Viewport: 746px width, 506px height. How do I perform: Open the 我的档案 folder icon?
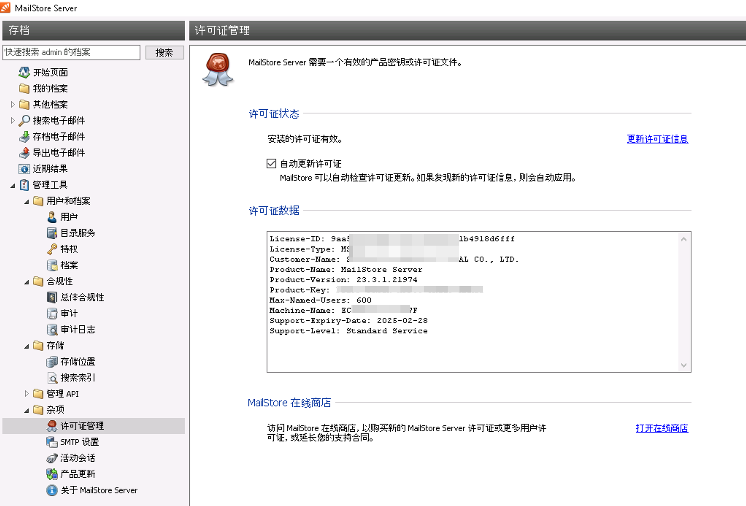click(x=24, y=88)
